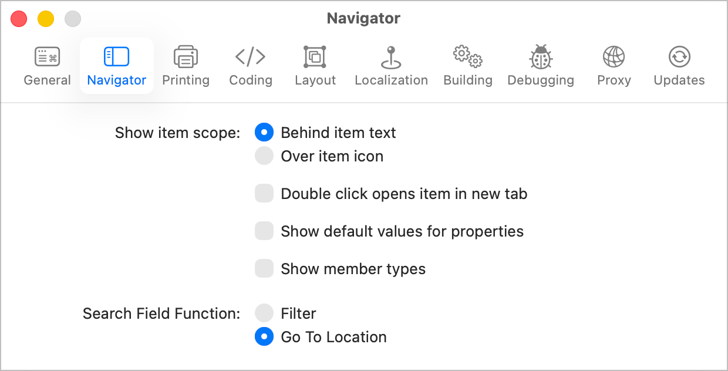
Task: Enable double click opens item in new tab
Action: (264, 193)
